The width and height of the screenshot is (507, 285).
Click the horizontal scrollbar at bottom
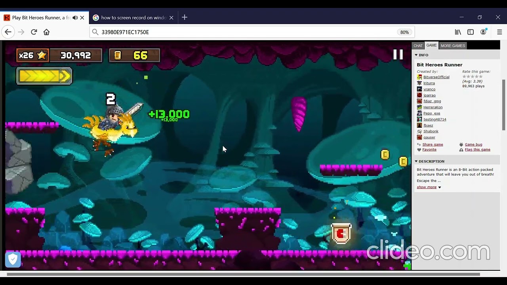coord(243,274)
